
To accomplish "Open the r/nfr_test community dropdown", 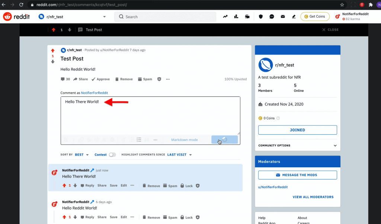I will pyautogui.click(x=73, y=17).
